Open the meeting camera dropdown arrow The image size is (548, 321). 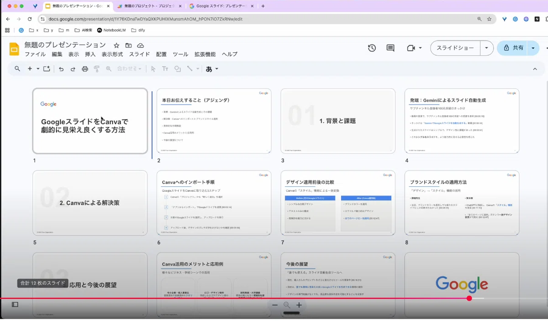click(x=420, y=48)
